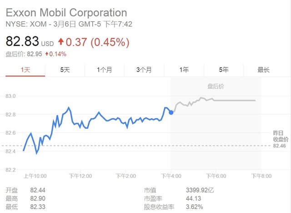
Task: Choose the 1年 range tab
Action: point(184,70)
